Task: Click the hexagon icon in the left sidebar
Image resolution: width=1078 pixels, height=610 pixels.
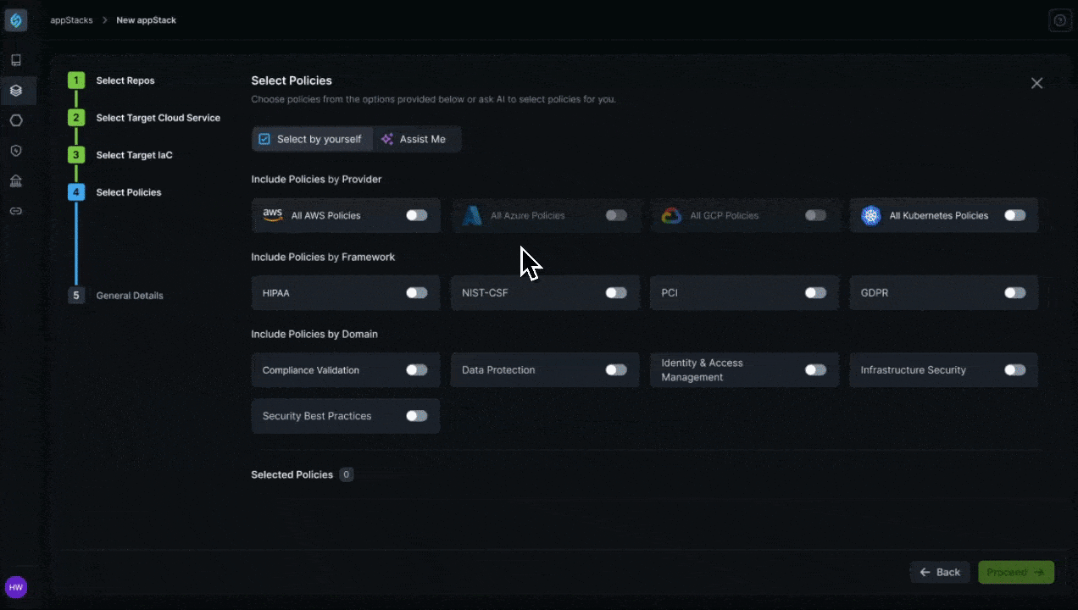Action: [15, 120]
